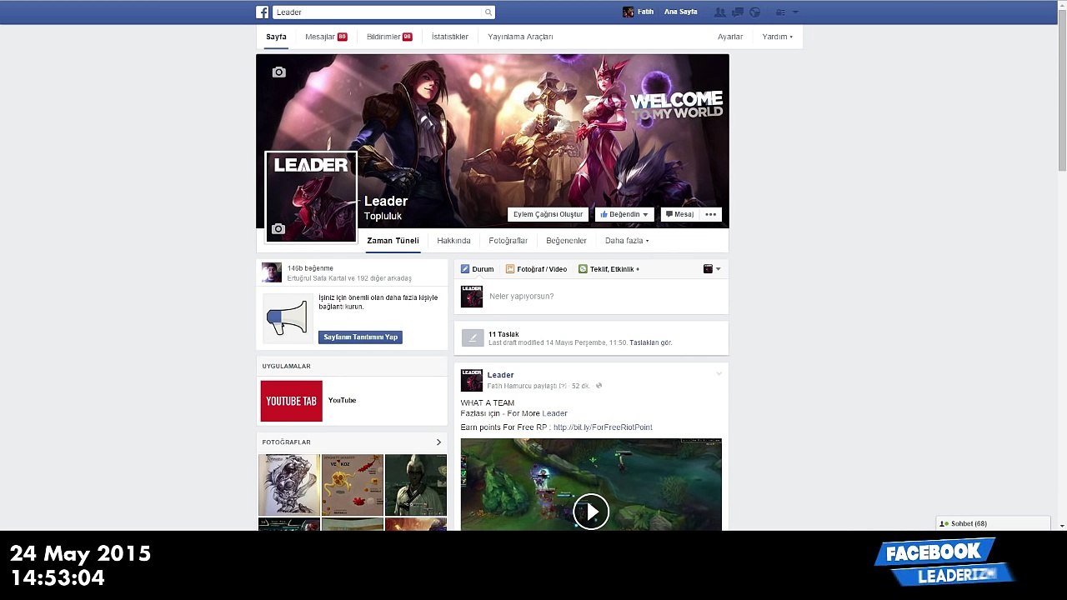Click the large Leader profile picture
Screen dimensions: 1067x600
(311, 197)
